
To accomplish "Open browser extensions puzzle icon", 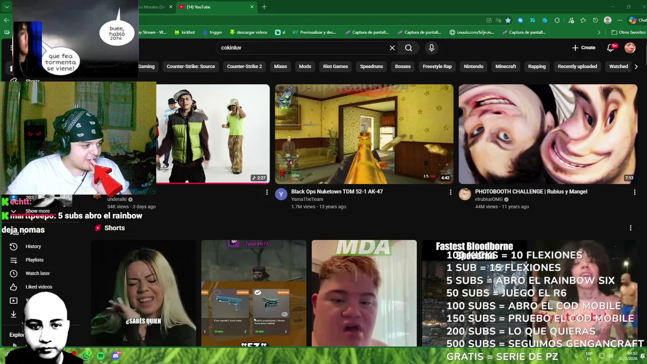I will [557, 20].
